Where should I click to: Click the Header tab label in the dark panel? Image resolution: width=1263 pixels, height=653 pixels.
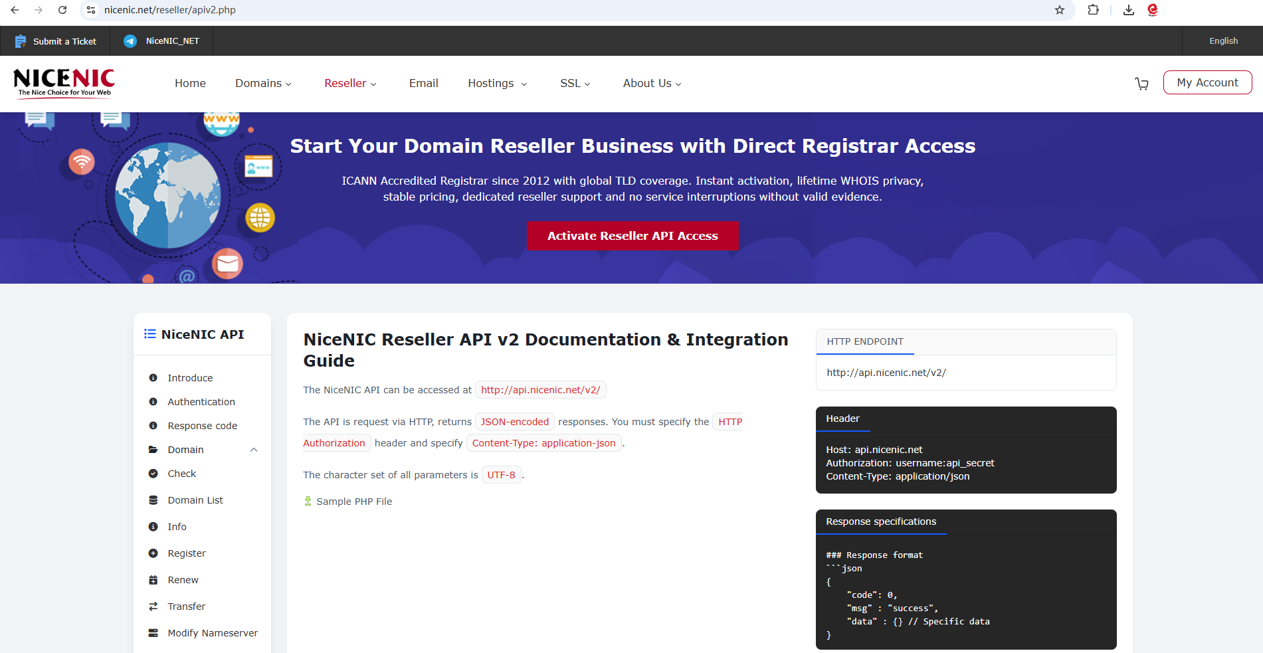(842, 419)
